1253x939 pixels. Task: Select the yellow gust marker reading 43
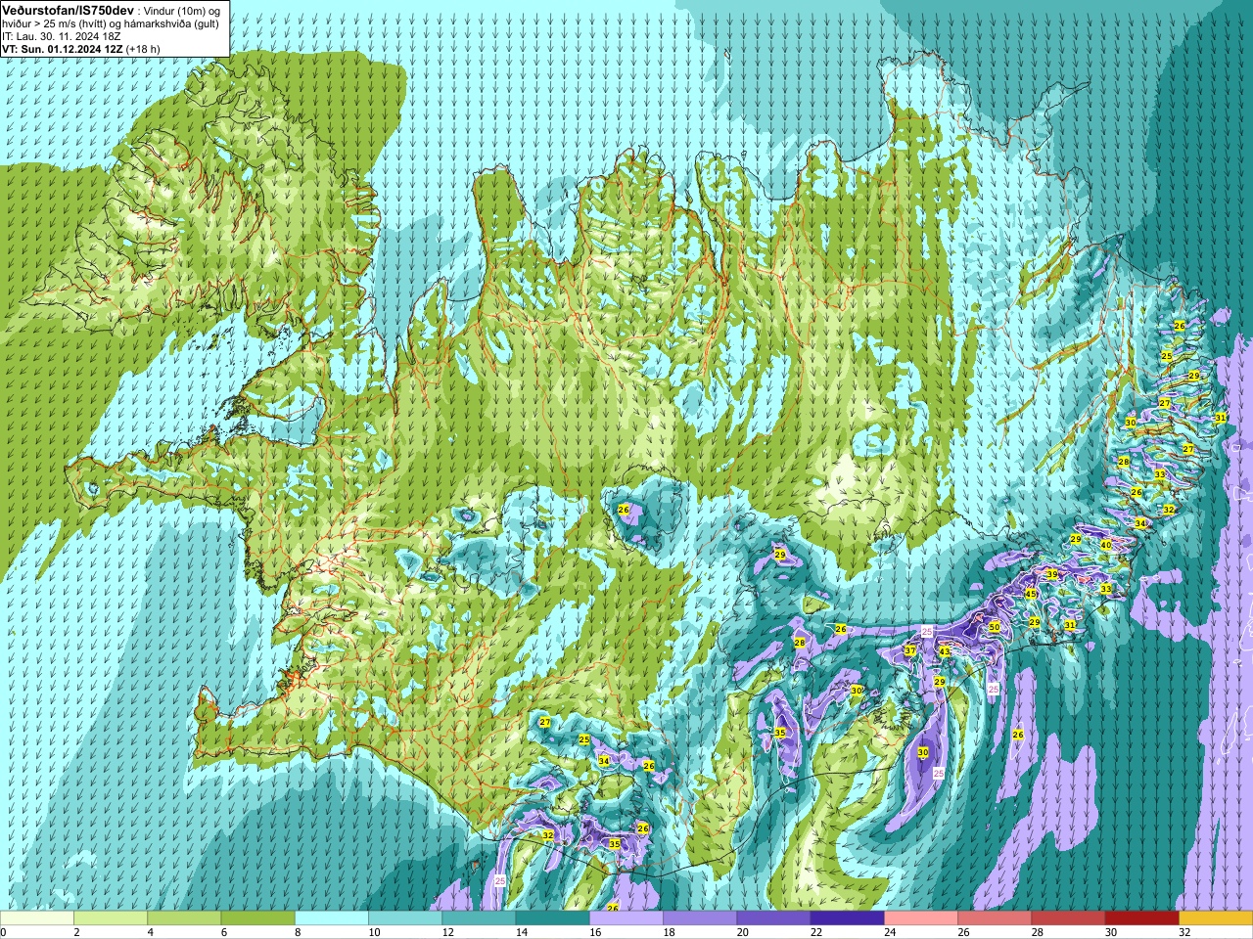[x=945, y=651]
